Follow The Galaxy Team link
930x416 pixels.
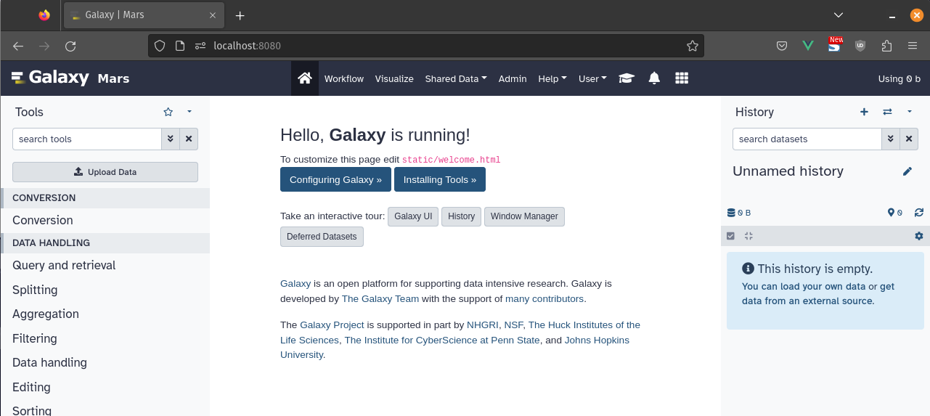coord(380,298)
